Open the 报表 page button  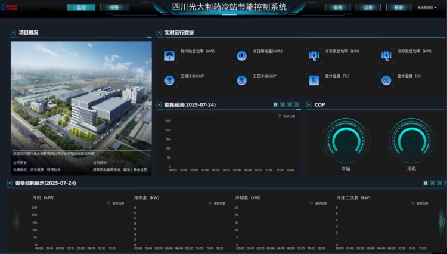point(398,8)
